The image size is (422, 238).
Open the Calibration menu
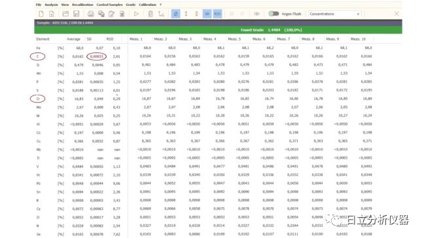[x=147, y=5]
